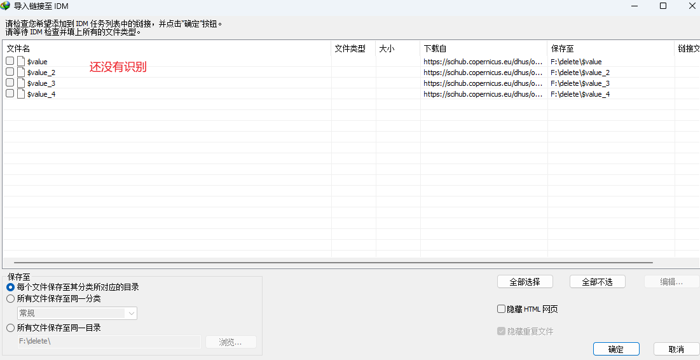Screen dimensions: 700x360
Task: Choose 所有文件保存至同一目录 radio option
Action: click(x=10, y=328)
